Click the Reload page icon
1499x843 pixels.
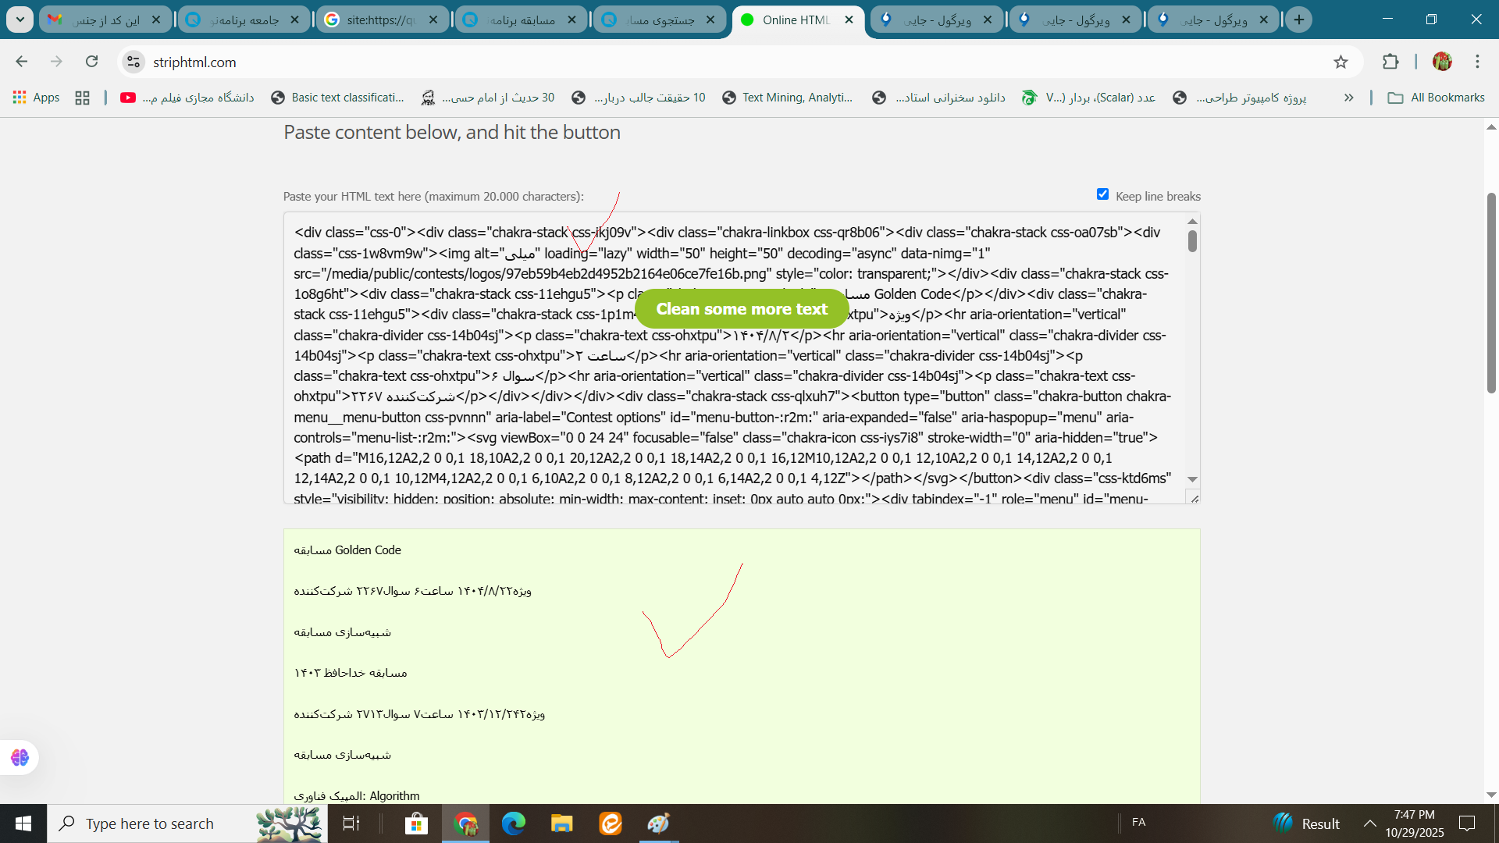92,62
